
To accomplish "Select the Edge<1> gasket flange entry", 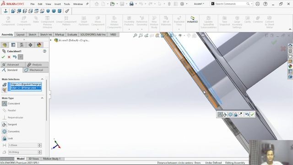I will (26, 84).
